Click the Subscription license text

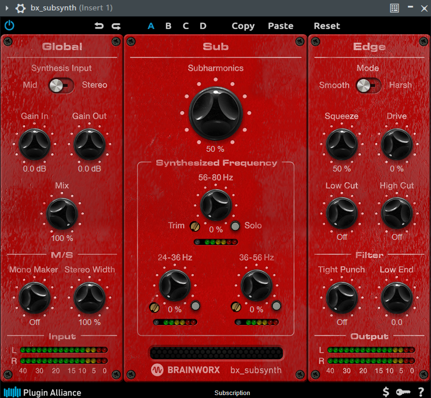(232, 393)
